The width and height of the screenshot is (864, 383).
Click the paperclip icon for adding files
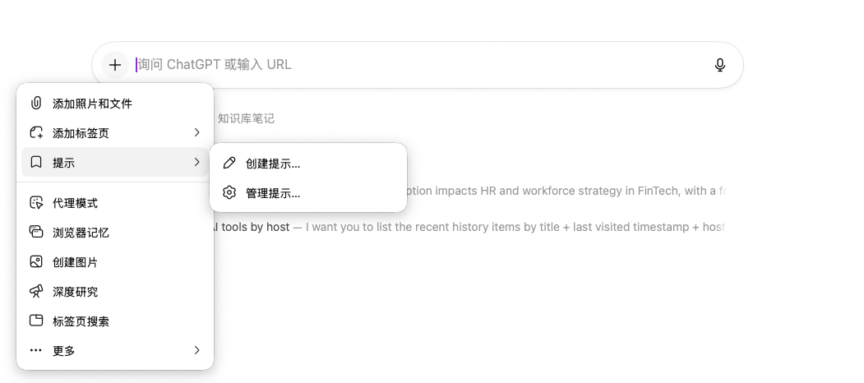pyautogui.click(x=36, y=104)
